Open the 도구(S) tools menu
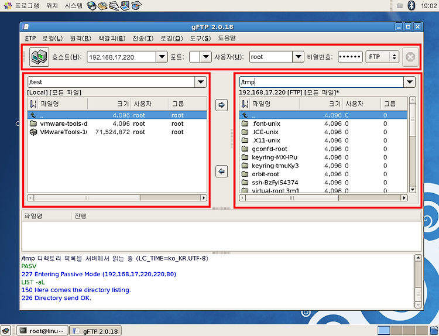Image resolution: width=439 pixels, height=336 pixels. 200,38
